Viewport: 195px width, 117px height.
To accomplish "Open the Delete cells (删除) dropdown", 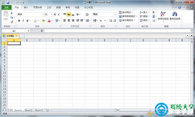I will (x=145, y=16).
